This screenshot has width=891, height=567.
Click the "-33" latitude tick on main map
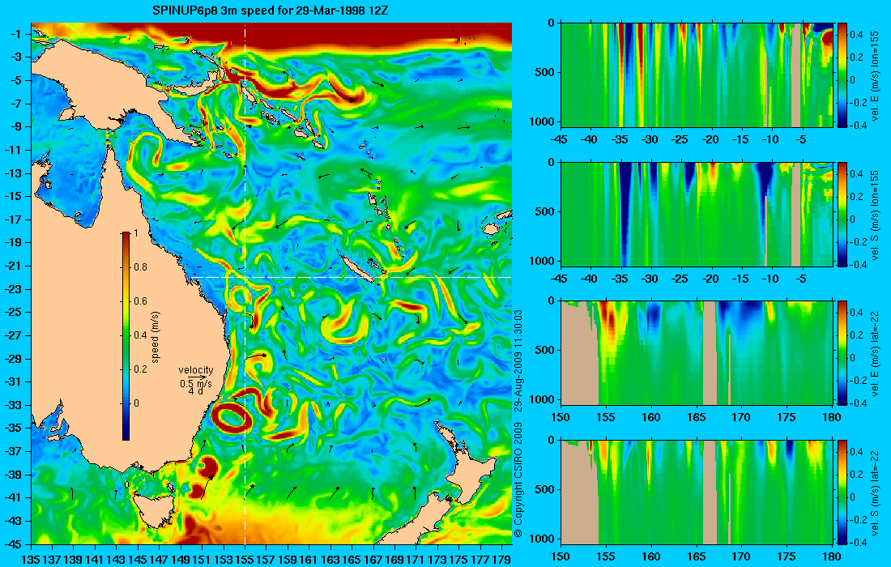pos(13,405)
